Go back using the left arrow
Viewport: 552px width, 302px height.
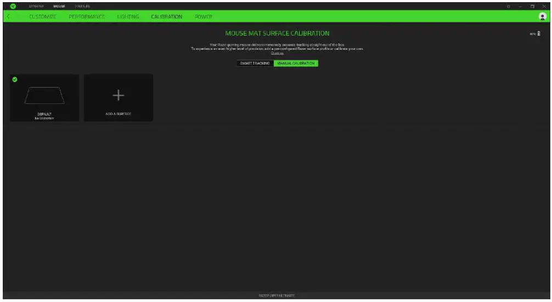pos(8,16)
